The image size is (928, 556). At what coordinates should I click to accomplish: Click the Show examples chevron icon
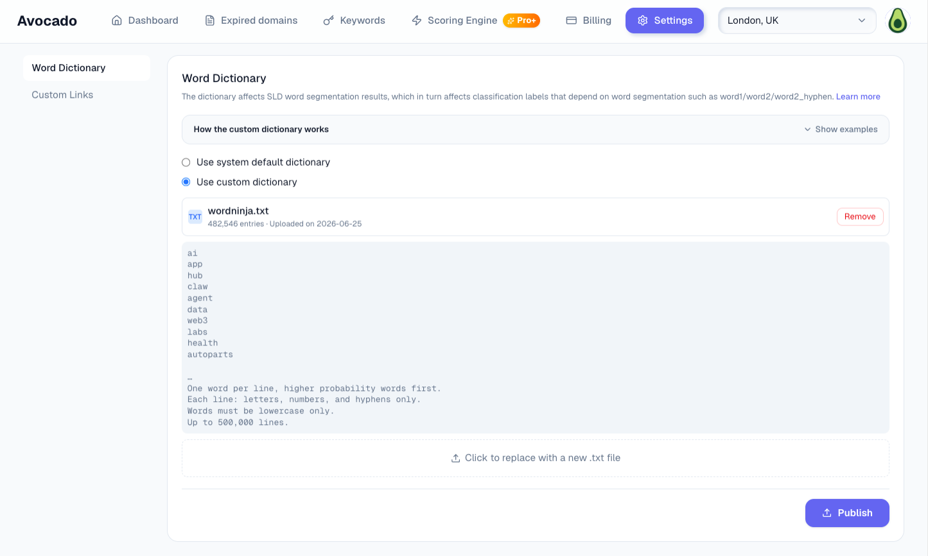pyautogui.click(x=808, y=130)
